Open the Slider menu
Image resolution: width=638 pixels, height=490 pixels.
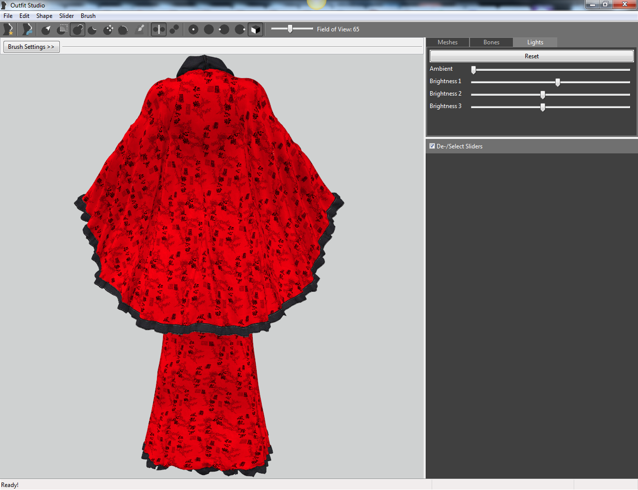point(66,16)
